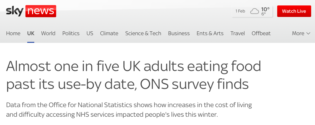Click the article summary about ONS data
Viewport: 315px width, 125px height.
(129, 110)
